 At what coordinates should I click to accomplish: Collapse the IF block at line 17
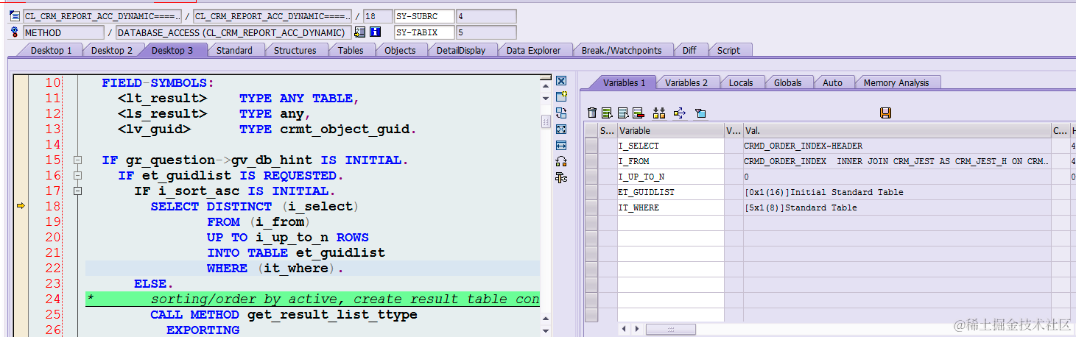[x=77, y=191]
